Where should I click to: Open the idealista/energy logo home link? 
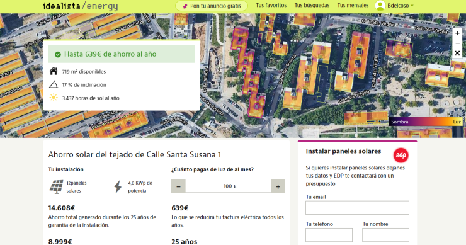tap(80, 6)
